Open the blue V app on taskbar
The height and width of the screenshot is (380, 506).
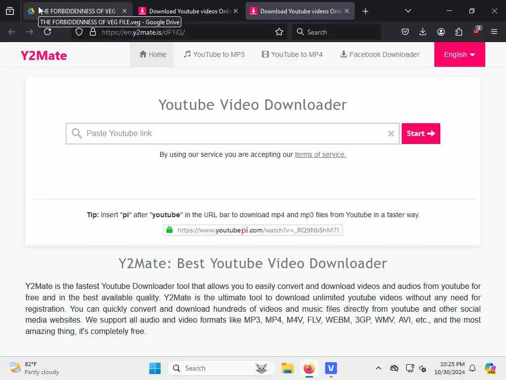[x=331, y=368]
